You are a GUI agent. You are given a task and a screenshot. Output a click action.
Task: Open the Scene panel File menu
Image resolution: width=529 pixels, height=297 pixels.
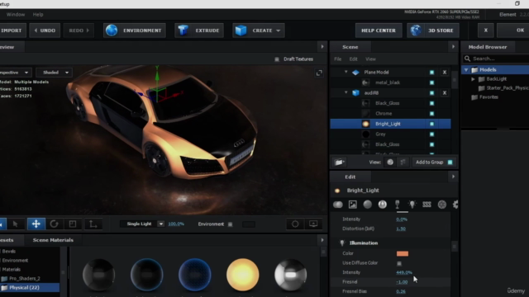pyautogui.click(x=338, y=59)
